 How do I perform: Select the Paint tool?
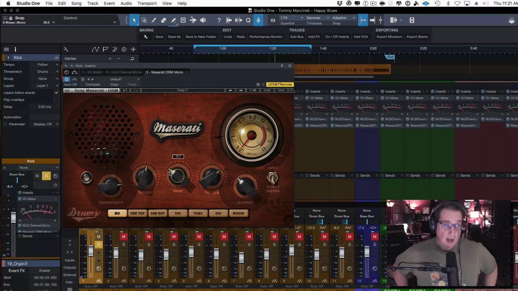click(x=173, y=20)
